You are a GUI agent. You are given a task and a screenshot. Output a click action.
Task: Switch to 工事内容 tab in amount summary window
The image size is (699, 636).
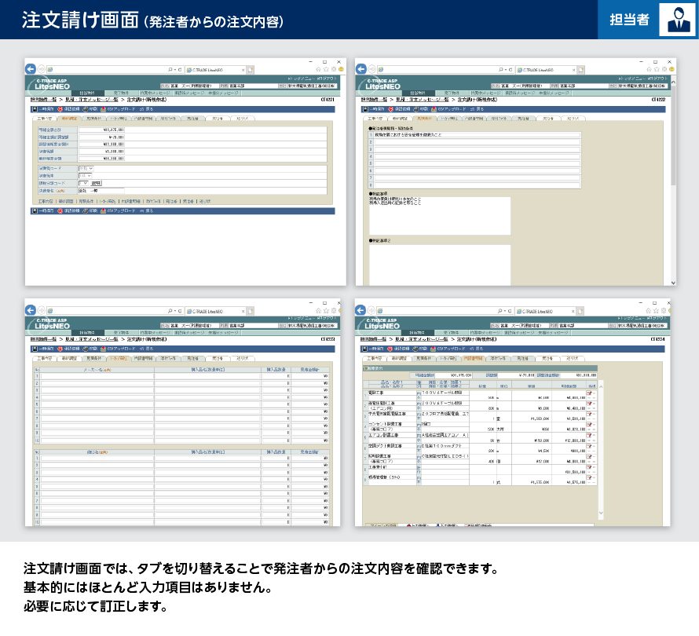42,119
